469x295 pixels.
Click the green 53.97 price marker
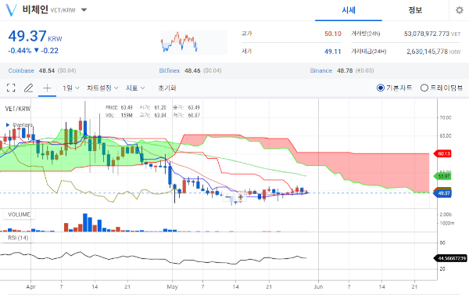(443, 176)
